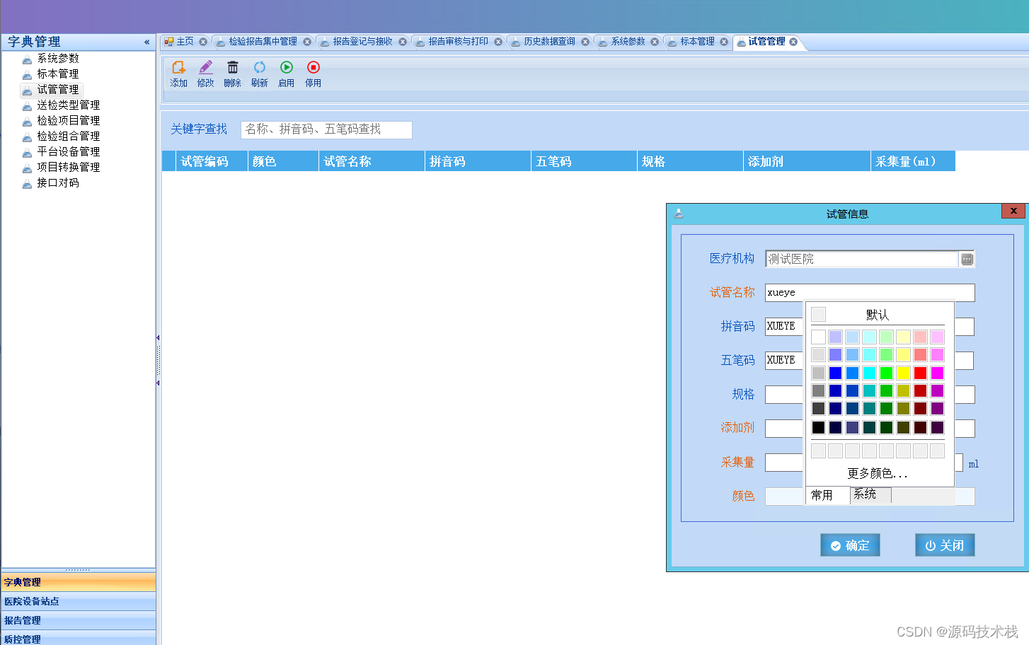This screenshot has height=645, width=1029.
Task: Switch to the 检验报告集中管理 tab
Action: click(x=263, y=42)
